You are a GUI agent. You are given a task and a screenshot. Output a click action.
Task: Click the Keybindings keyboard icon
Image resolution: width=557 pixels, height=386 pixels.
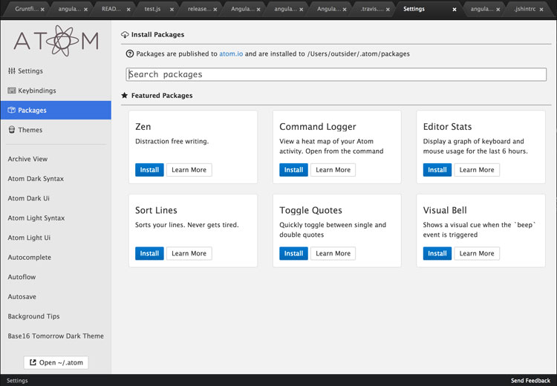click(11, 91)
